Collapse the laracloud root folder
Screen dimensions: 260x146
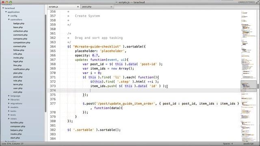[3, 8]
